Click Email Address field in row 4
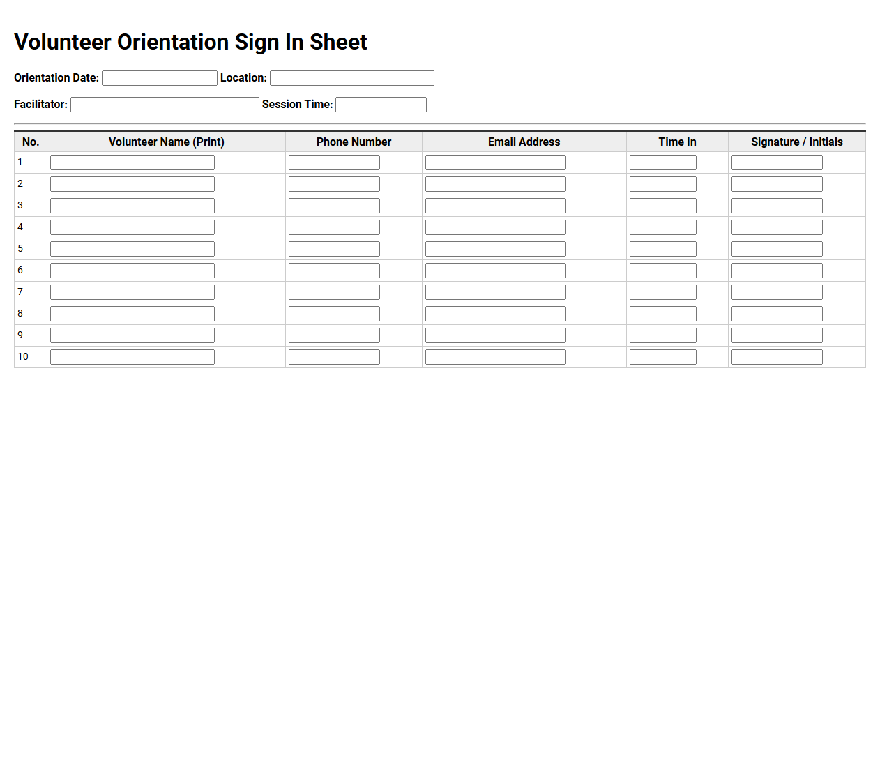The image size is (880, 781). point(495,227)
